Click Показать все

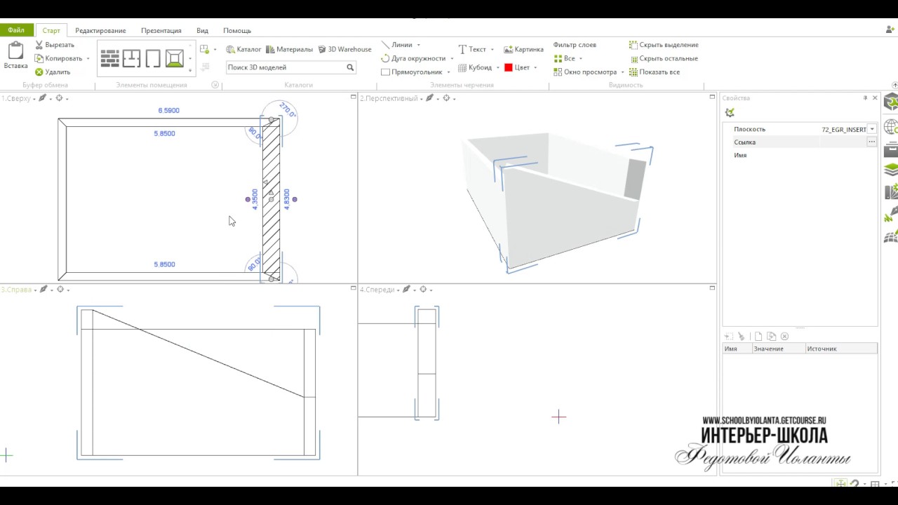(x=655, y=72)
